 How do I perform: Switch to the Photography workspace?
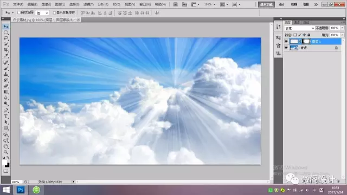pos(306,4)
